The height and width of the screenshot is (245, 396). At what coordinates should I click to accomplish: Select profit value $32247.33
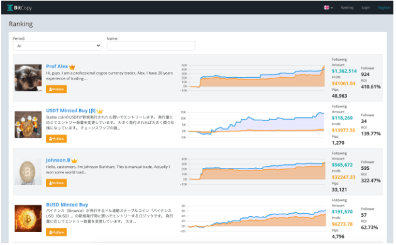pos(343,177)
